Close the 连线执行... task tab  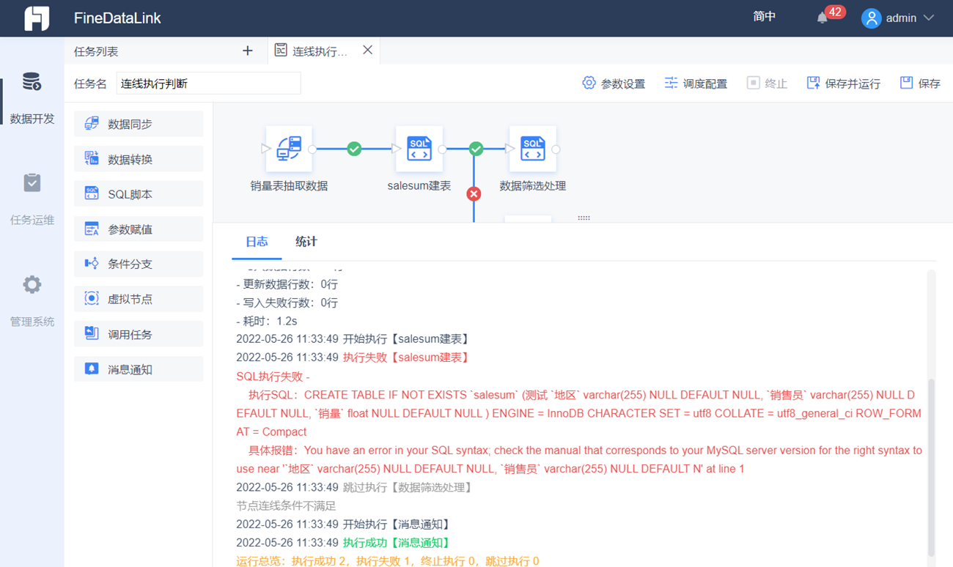[368, 50]
